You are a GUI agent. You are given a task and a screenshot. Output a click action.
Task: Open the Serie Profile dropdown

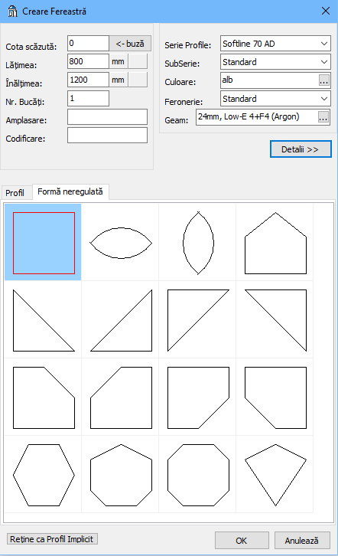point(275,44)
